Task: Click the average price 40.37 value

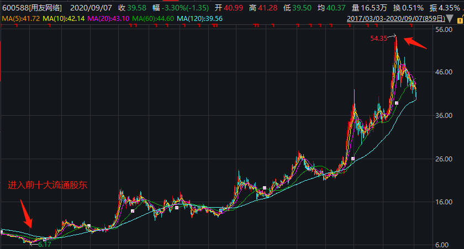Action: (336, 8)
